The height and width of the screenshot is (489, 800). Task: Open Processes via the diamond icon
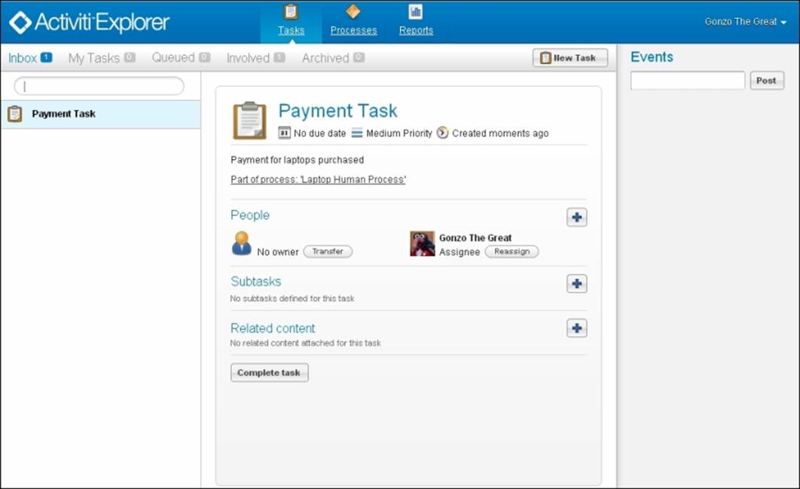(353, 12)
